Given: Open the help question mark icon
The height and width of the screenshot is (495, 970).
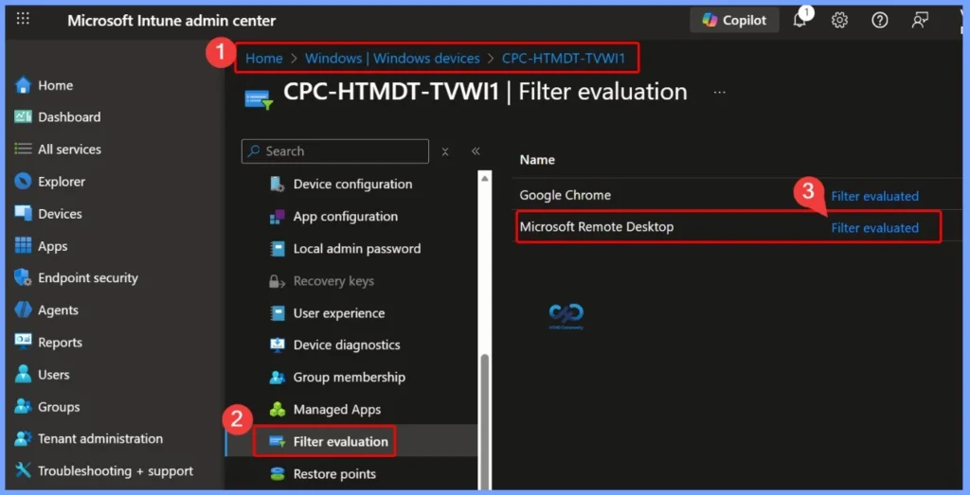Looking at the screenshot, I should 880,21.
